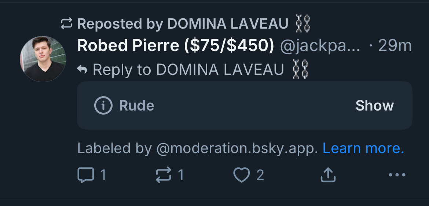This screenshot has width=429, height=206.
Task: Click the Reposted by DOMINA LAVEAU text
Action: click(x=183, y=24)
